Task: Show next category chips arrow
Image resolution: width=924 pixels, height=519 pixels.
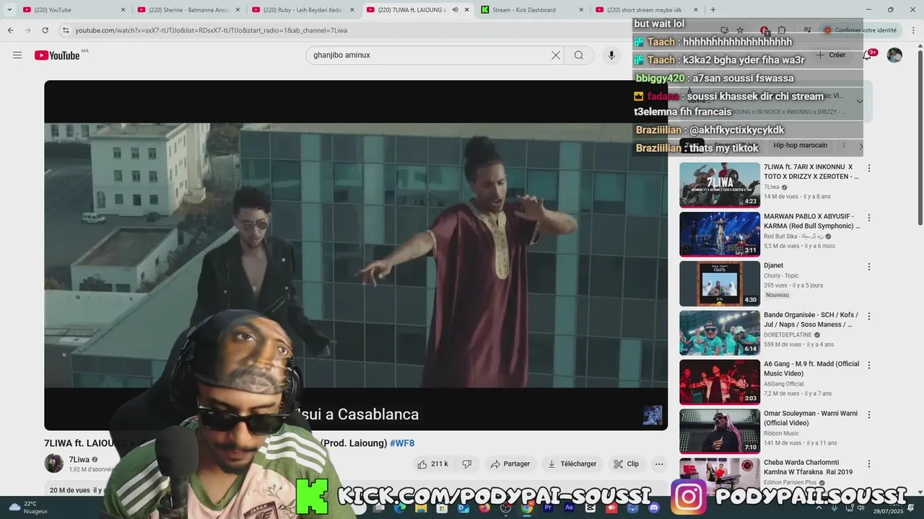Action: pos(860,146)
